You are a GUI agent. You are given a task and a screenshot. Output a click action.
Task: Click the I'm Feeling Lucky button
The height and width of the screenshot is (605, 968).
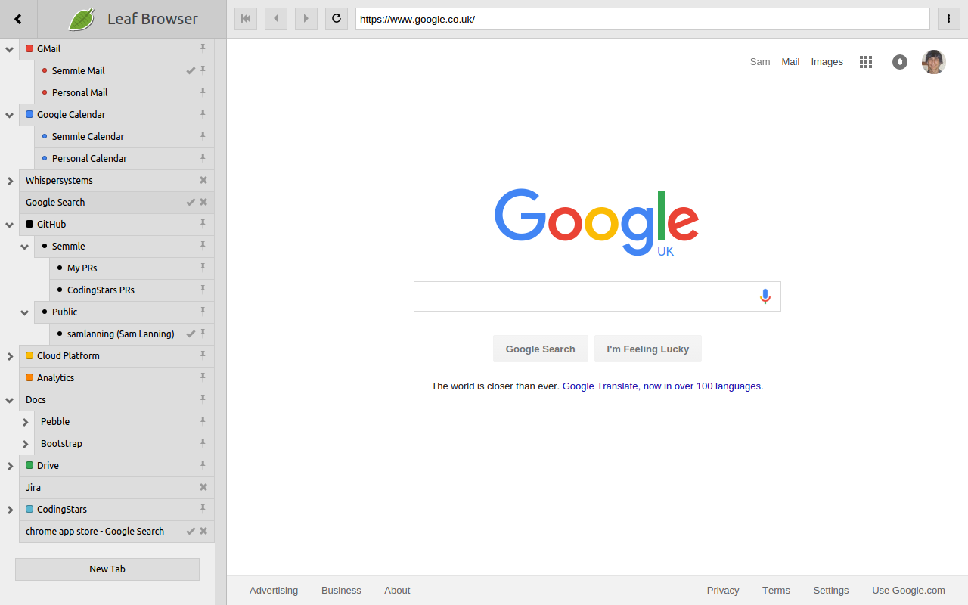647,349
